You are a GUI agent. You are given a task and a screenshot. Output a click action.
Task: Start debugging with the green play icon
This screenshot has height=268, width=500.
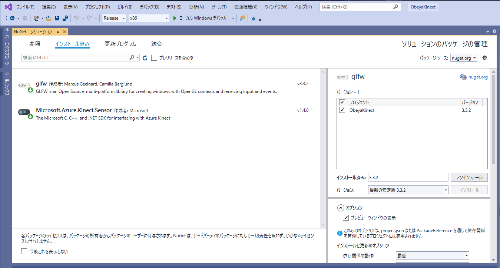pos(175,18)
